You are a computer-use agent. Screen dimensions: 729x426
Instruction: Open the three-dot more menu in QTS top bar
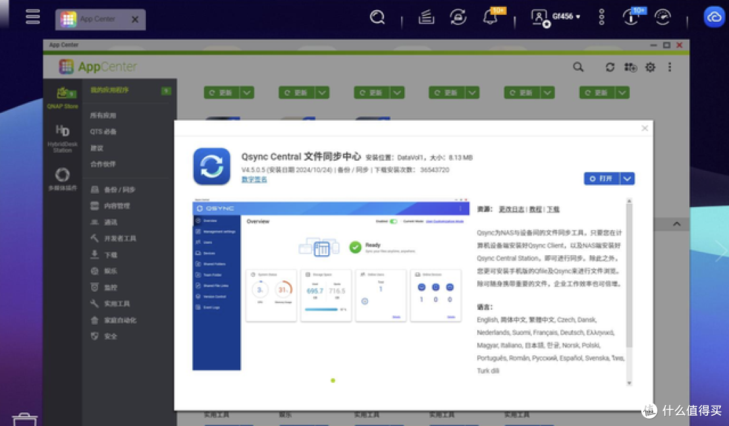(601, 17)
